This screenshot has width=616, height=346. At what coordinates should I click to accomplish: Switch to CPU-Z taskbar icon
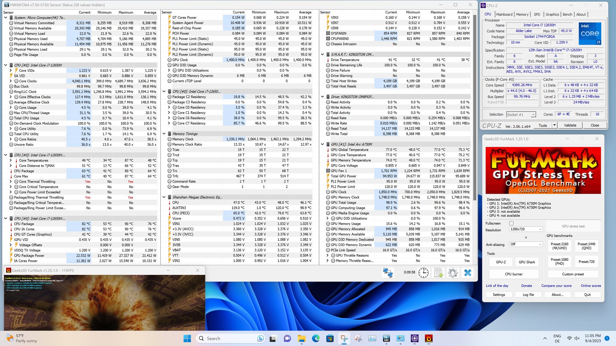[x=415, y=338]
